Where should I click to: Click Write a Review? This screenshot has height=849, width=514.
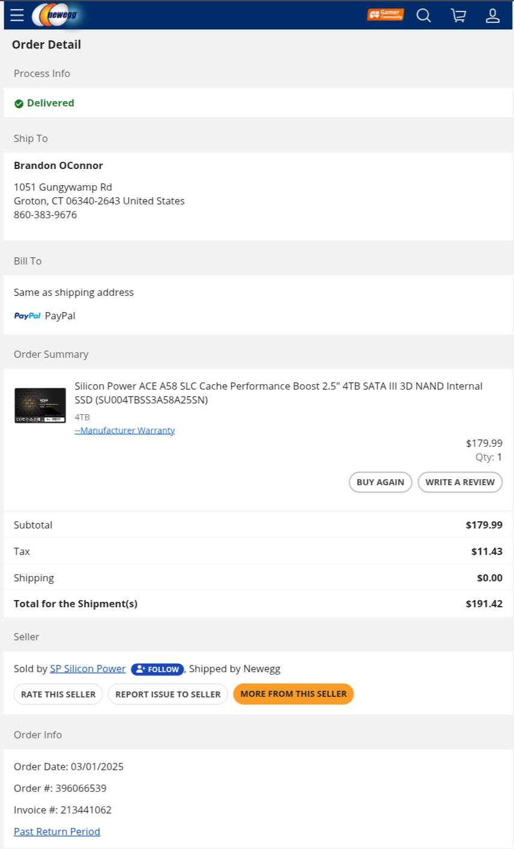pos(460,482)
